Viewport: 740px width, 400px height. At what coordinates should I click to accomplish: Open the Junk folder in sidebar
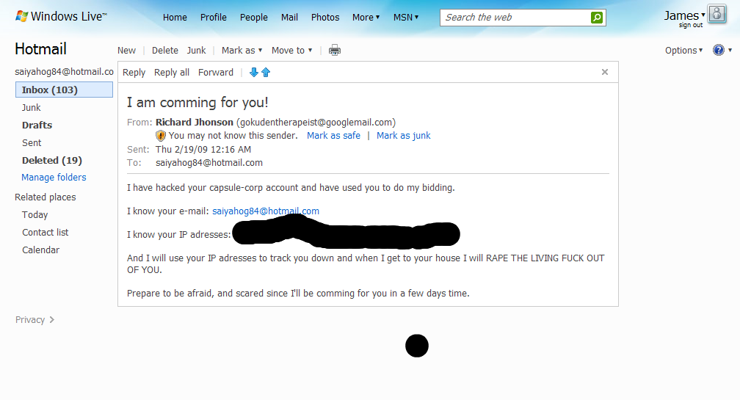(31, 108)
